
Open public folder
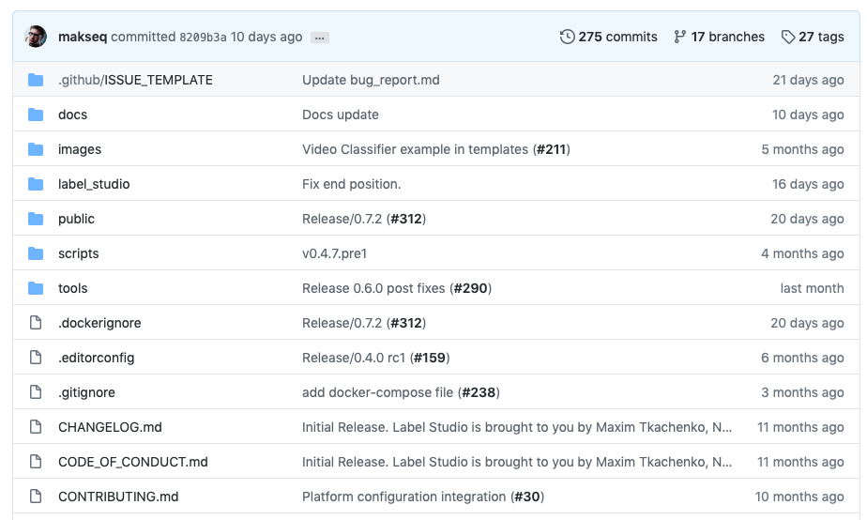click(76, 219)
